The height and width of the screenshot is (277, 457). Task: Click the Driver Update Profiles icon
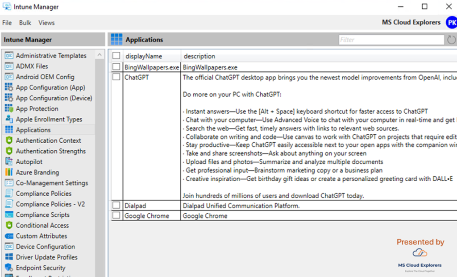[9, 257]
